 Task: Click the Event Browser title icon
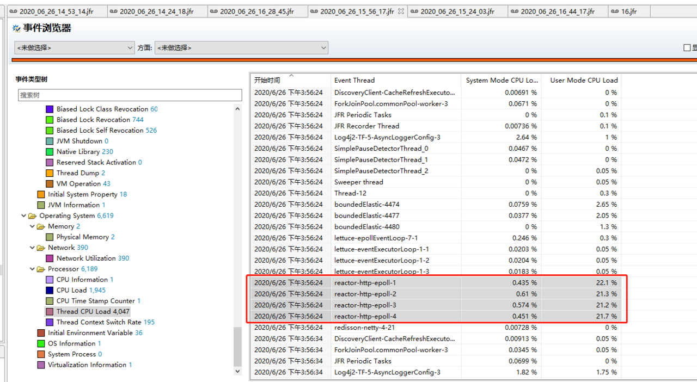[16, 28]
